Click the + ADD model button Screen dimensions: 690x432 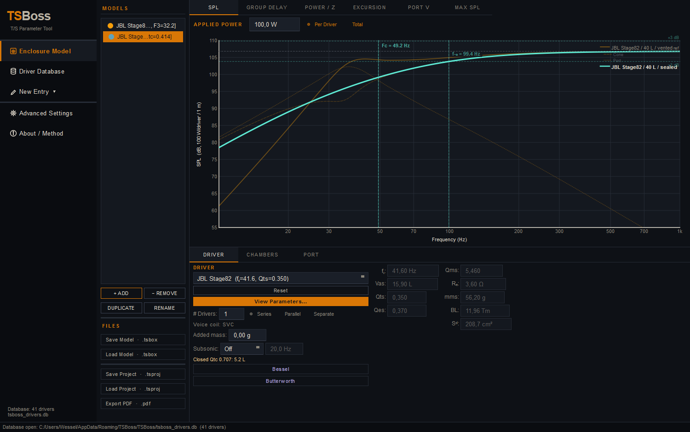[121, 293]
